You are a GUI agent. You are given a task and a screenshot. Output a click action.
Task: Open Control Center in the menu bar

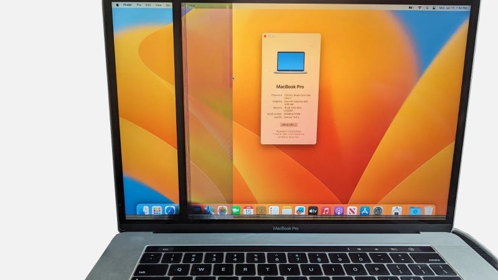434,7
